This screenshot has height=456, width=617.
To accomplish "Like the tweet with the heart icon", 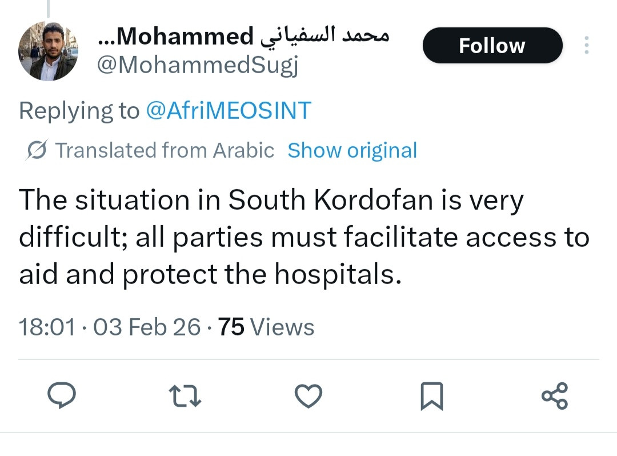I will point(308,395).
